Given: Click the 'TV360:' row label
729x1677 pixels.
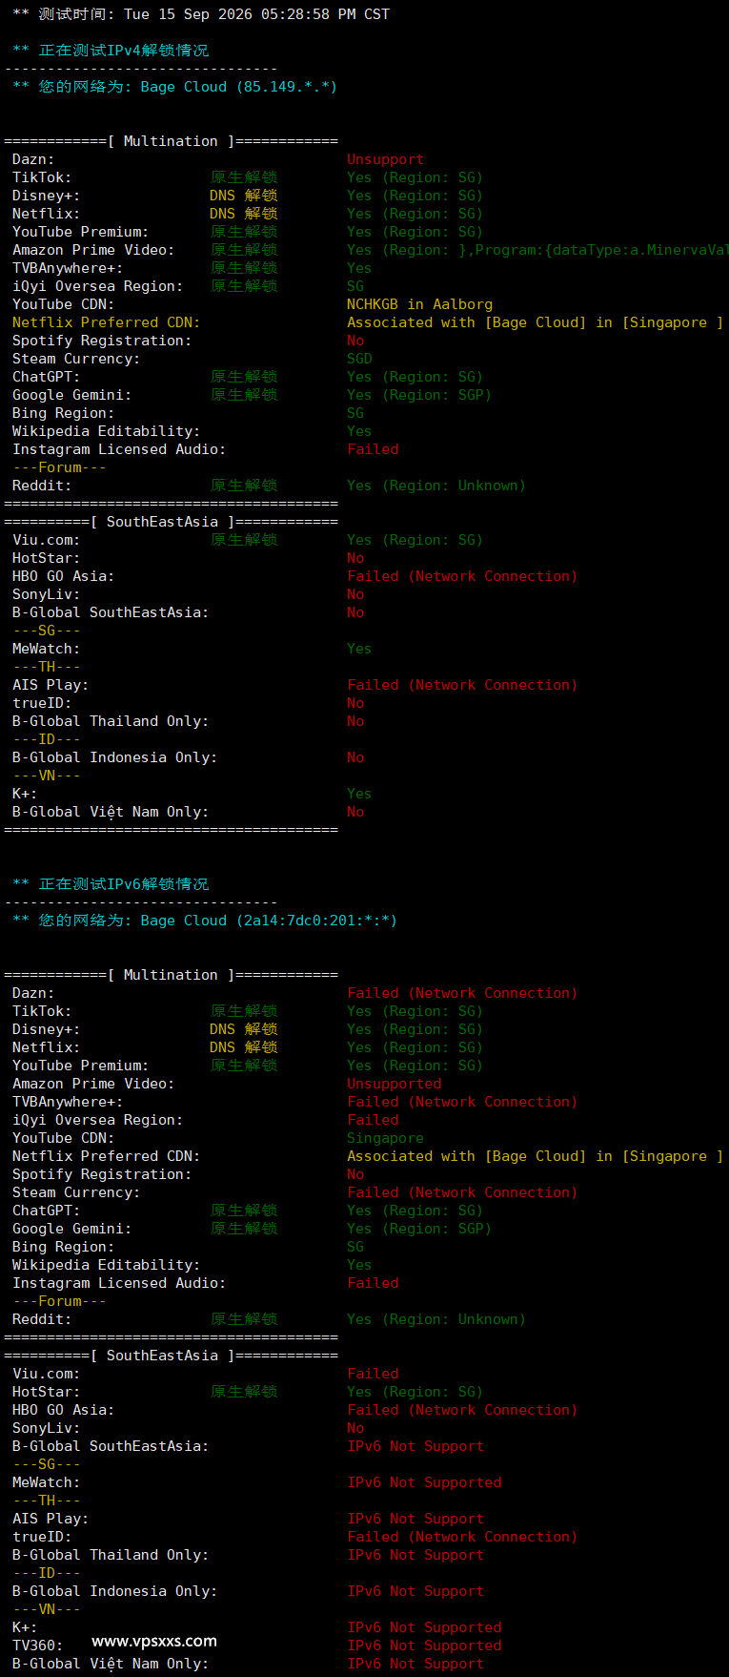Looking at the screenshot, I should (37, 1646).
